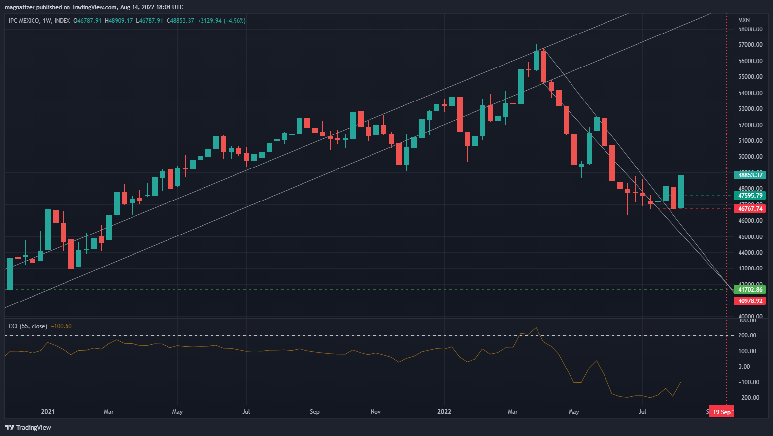Click the CCI (55, close) indicator label

[28, 326]
